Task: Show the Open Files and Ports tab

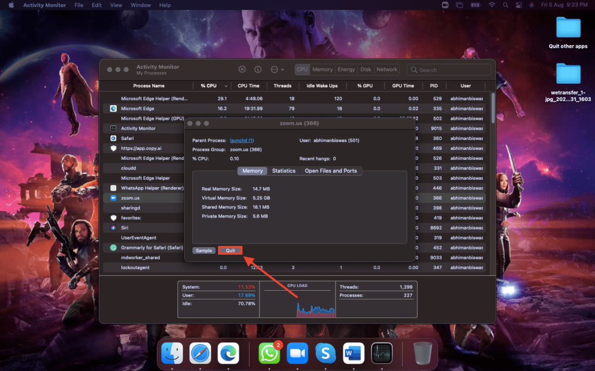Action: point(331,171)
